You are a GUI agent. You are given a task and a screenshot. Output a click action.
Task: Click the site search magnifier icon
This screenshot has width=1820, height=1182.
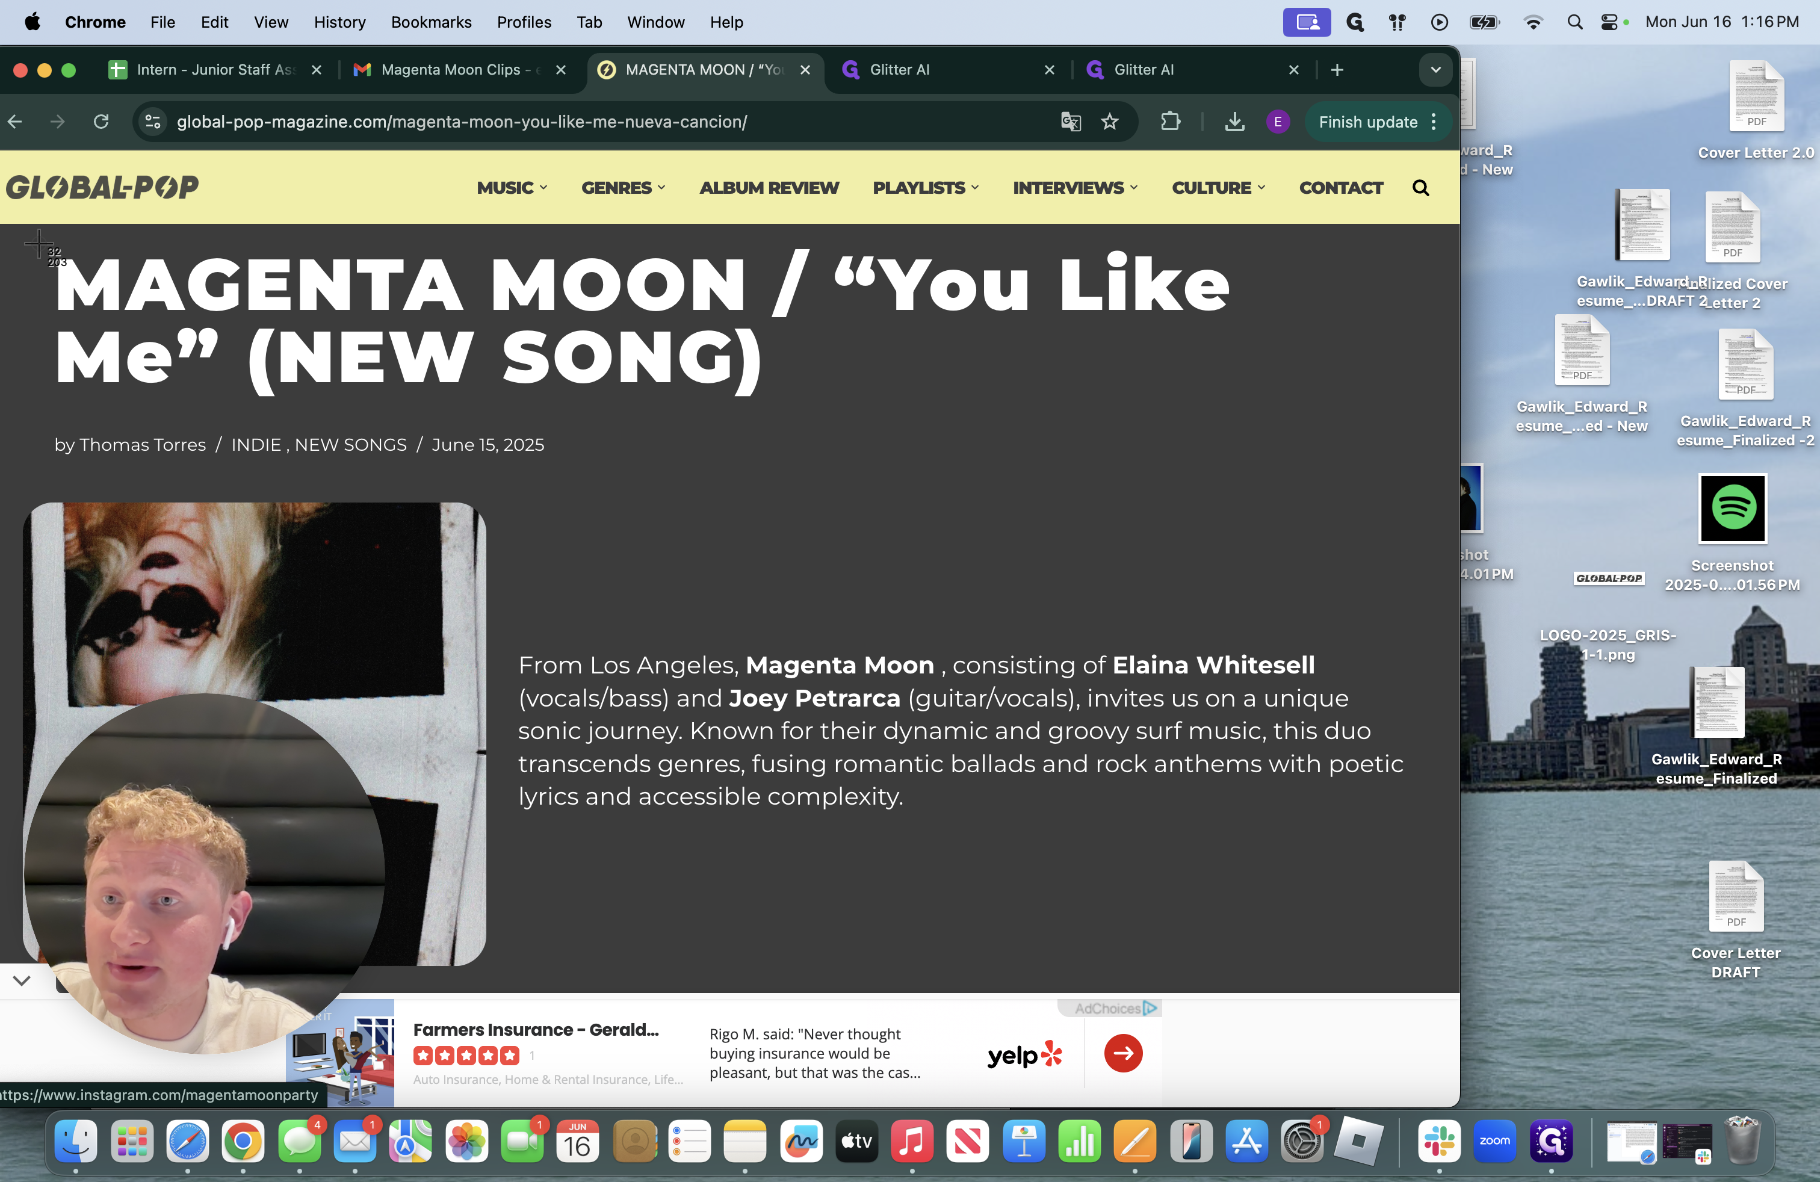pos(1420,187)
